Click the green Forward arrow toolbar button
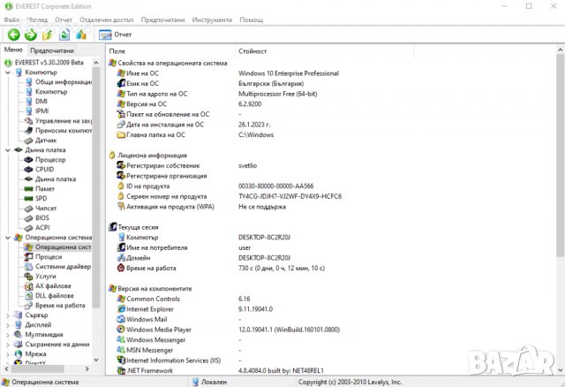This screenshot has height=387, width=565. [30, 34]
